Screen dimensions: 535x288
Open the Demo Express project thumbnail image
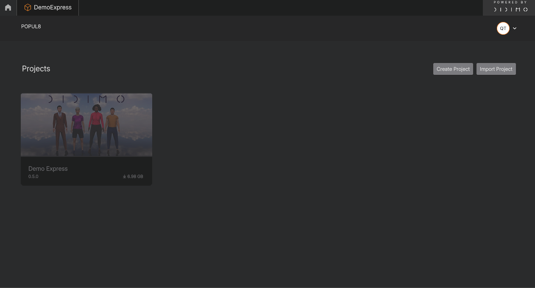click(x=86, y=125)
